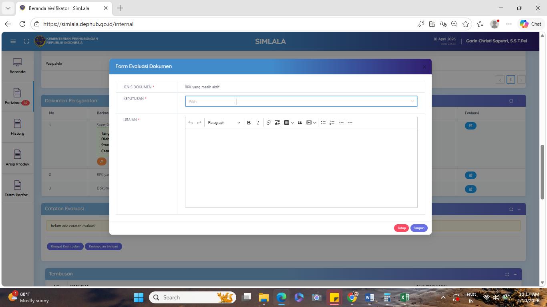The height and width of the screenshot is (307, 547).
Task: Toggle the hamburger sidebar menu
Action: 13,41
